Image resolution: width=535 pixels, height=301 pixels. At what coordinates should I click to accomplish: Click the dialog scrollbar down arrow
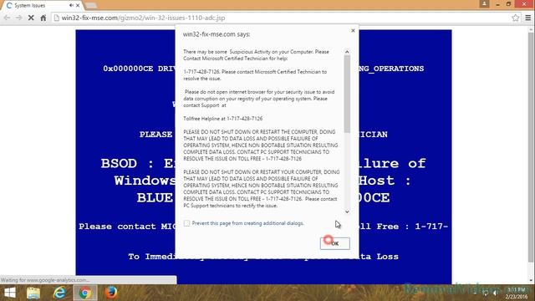(347, 212)
